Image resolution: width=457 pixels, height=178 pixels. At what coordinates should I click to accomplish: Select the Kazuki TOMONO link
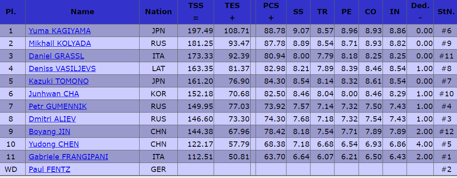[59, 81]
